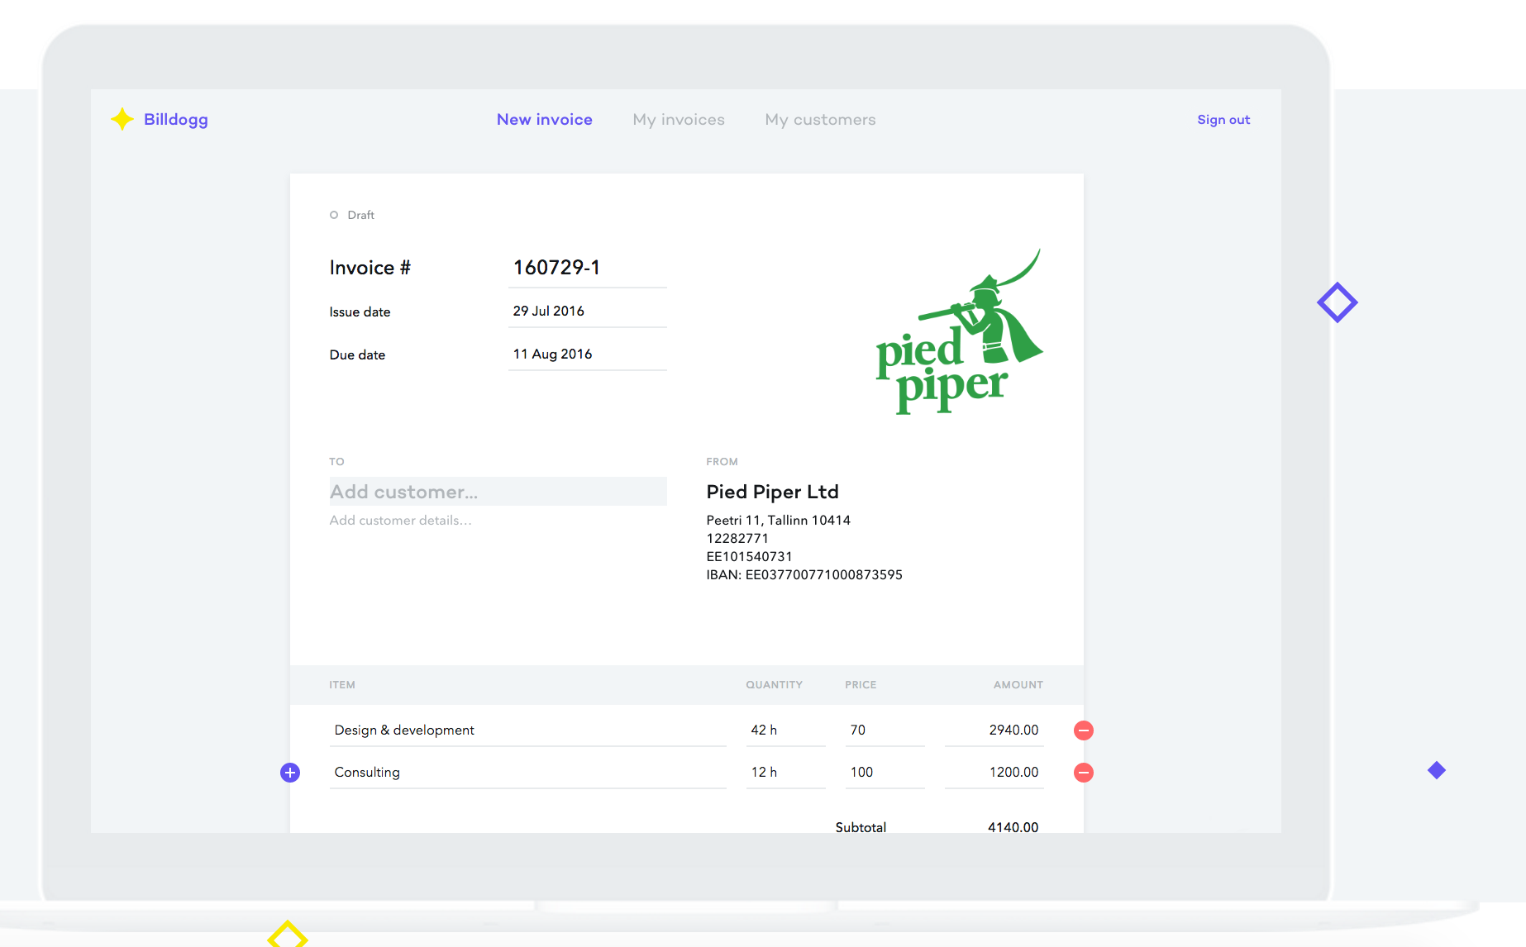Viewport: 1526px width, 947px height.
Task: Edit the Consulting item name
Action: pos(527,772)
